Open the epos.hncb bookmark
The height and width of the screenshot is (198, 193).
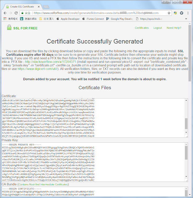click(x=149, y=19)
